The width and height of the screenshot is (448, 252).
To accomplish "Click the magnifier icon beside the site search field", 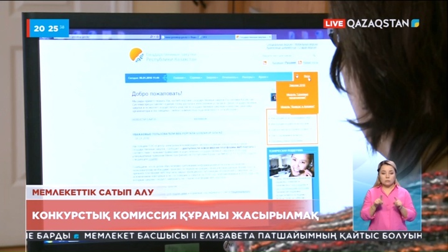I will (314, 55).
